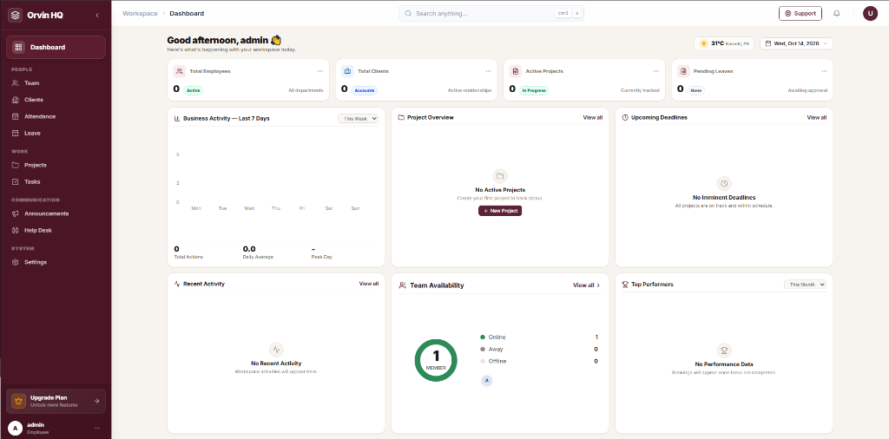Click the member avatar A under availability
Viewport: 889px width, 439px height.
coord(486,381)
